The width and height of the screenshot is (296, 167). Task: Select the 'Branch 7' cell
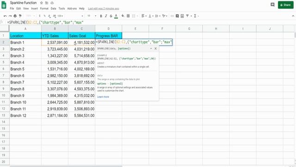point(25,83)
